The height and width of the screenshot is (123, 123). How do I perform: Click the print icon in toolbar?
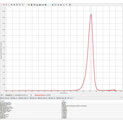(x=46, y=5)
